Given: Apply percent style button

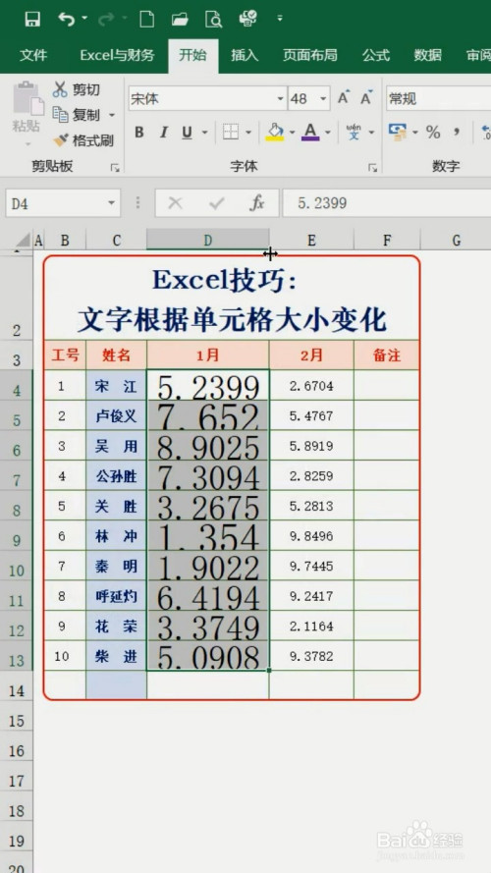Looking at the screenshot, I should point(433,132).
